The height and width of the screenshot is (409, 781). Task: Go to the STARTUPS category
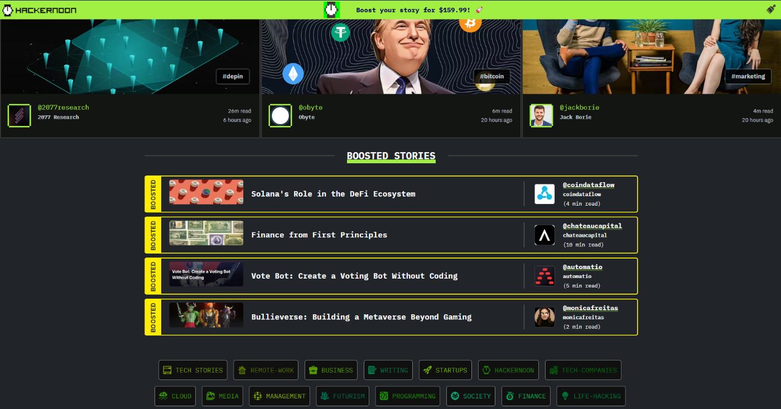coord(445,370)
